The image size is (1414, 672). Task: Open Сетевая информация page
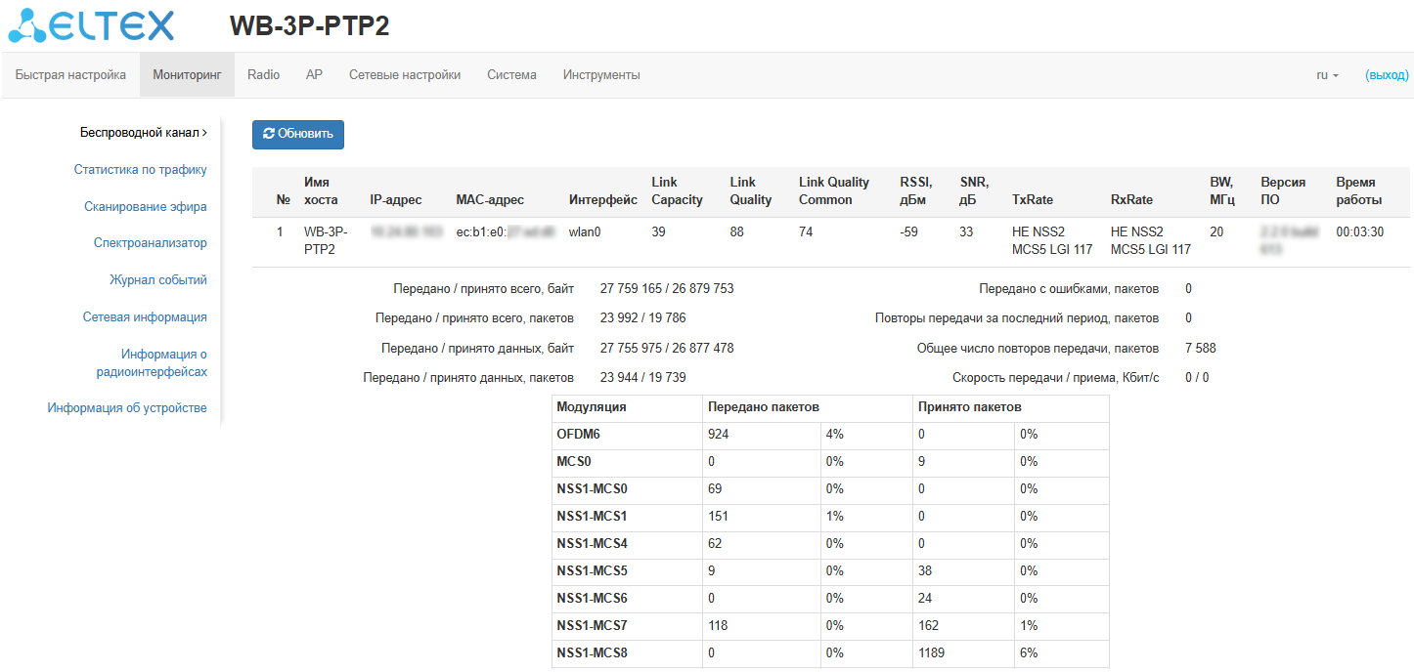[x=145, y=317]
